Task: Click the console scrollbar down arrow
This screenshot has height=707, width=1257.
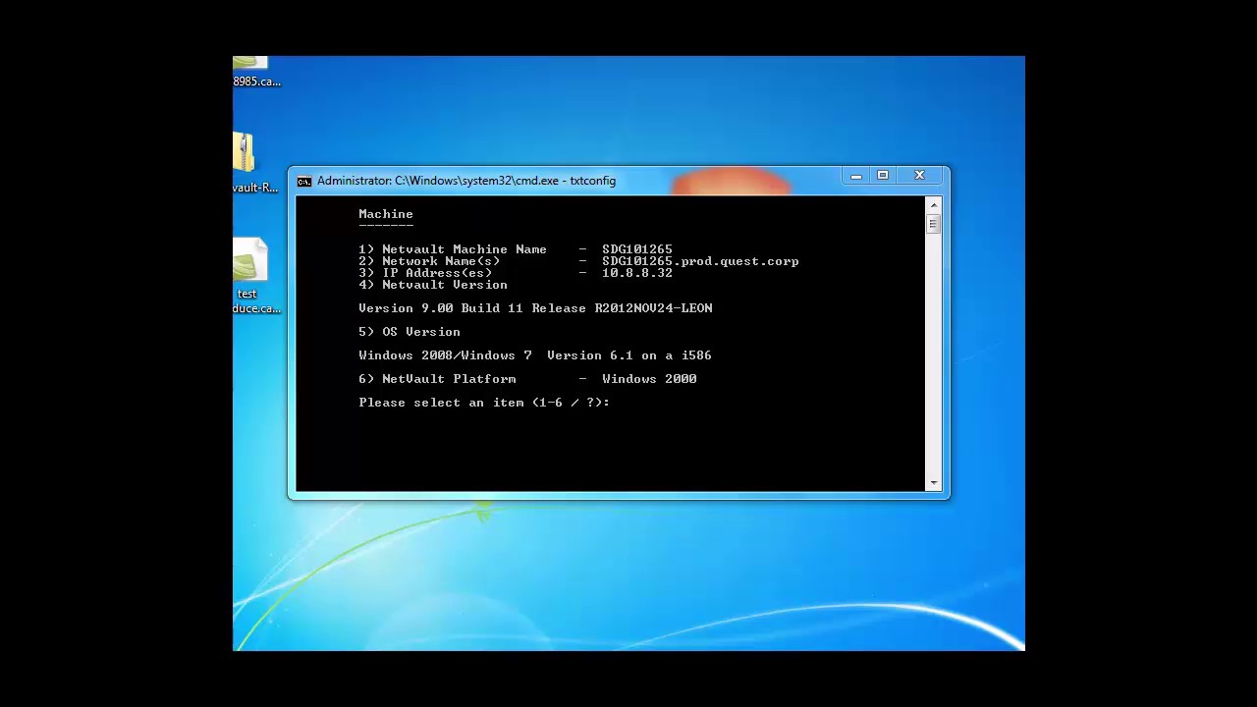Action: coord(933,483)
